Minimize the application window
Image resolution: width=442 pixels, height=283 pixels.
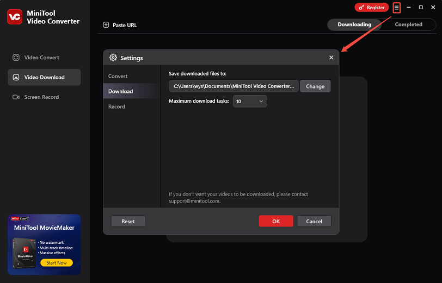tap(408, 7)
